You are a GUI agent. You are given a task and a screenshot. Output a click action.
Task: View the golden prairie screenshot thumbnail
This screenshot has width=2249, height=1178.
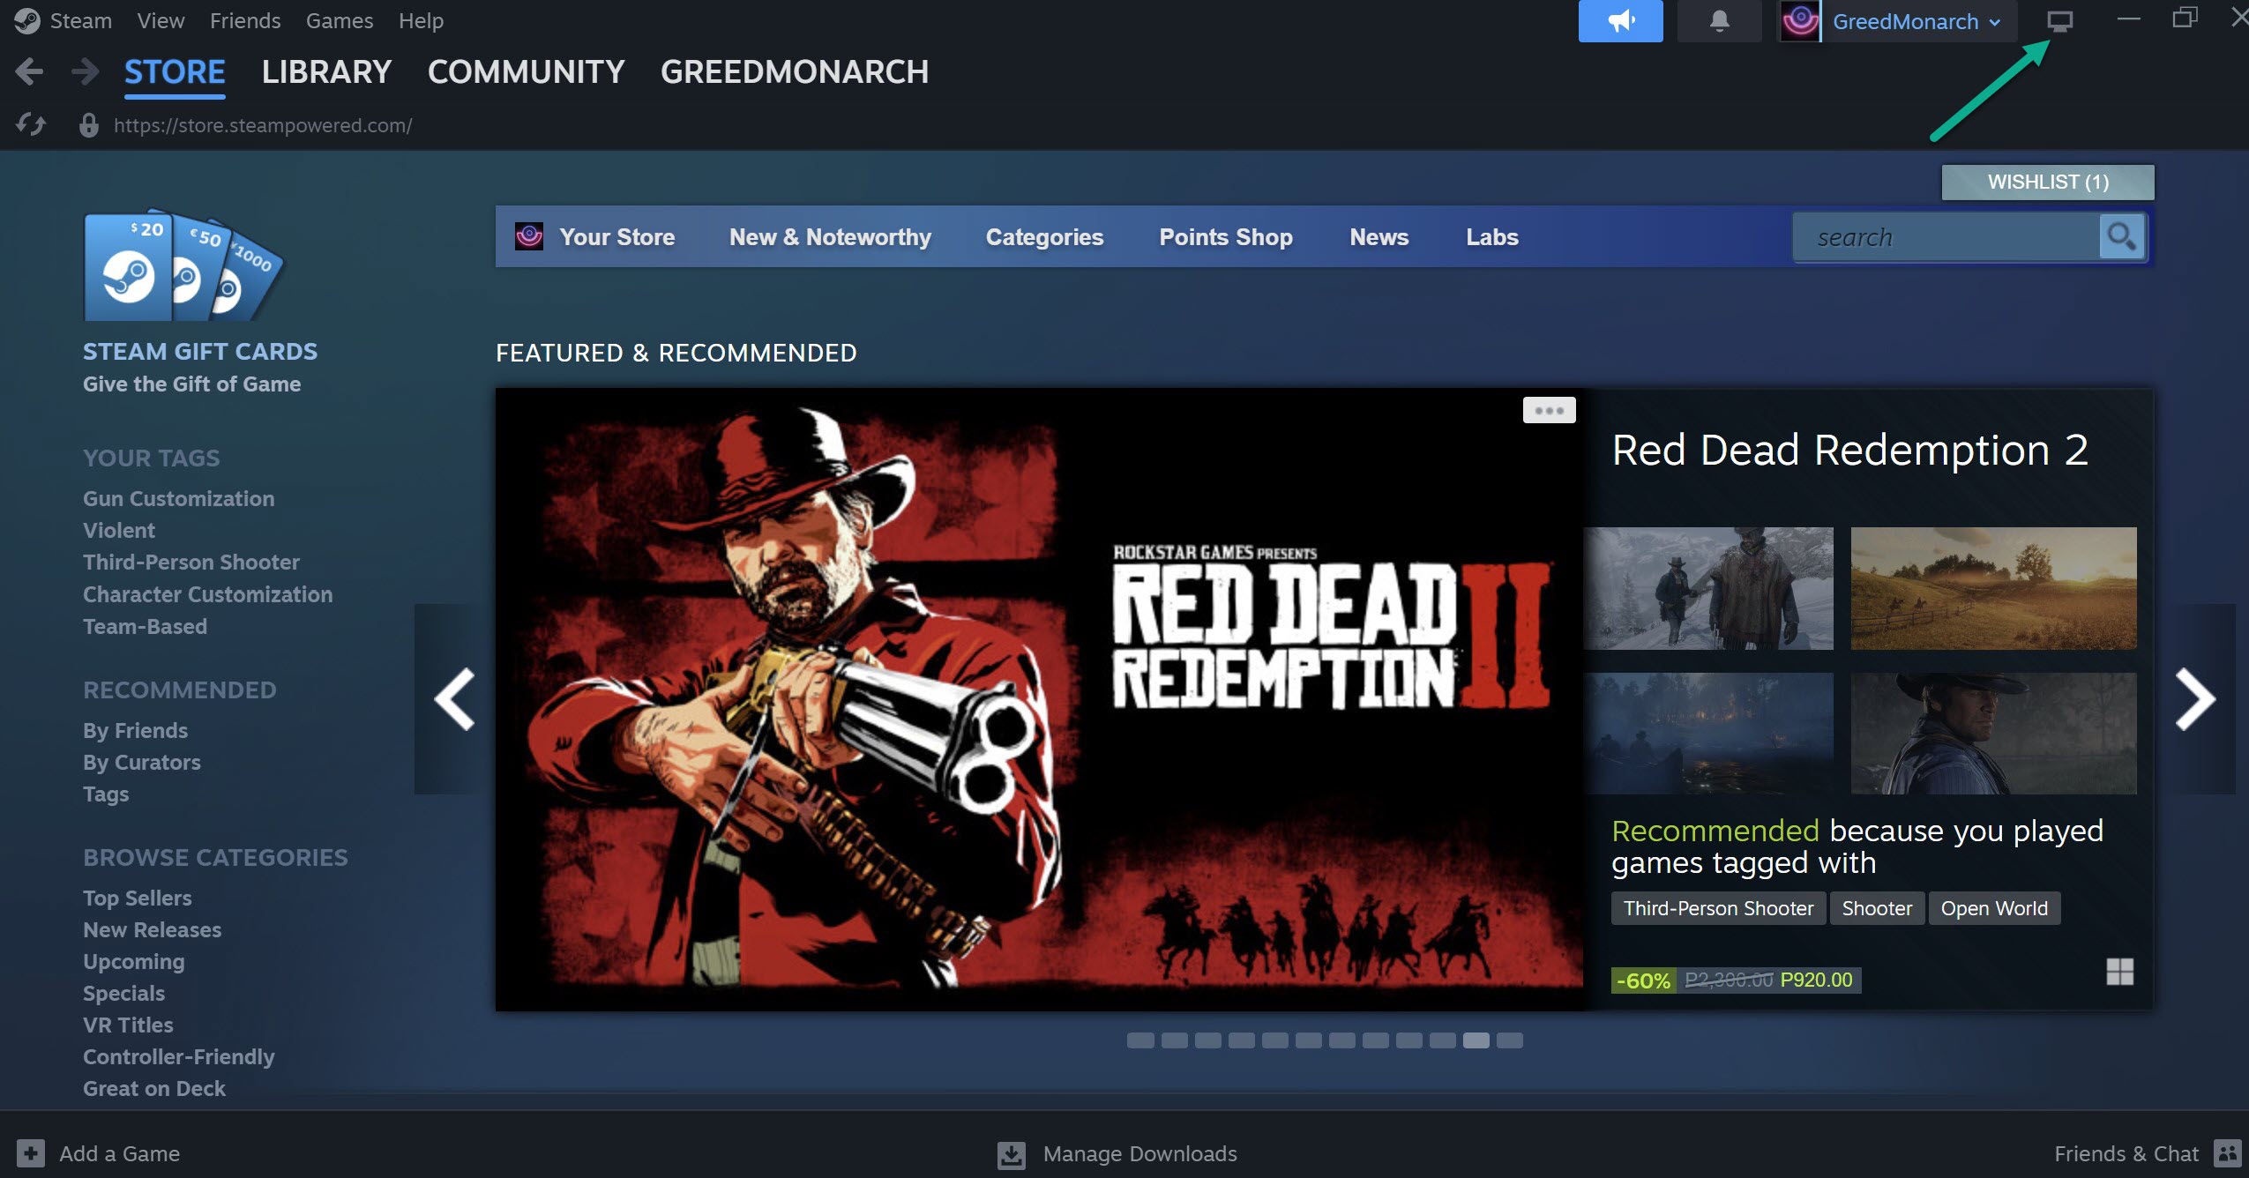tap(1993, 588)
